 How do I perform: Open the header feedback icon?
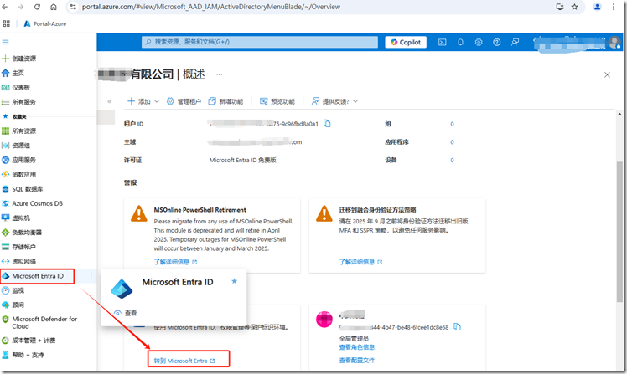515,42
